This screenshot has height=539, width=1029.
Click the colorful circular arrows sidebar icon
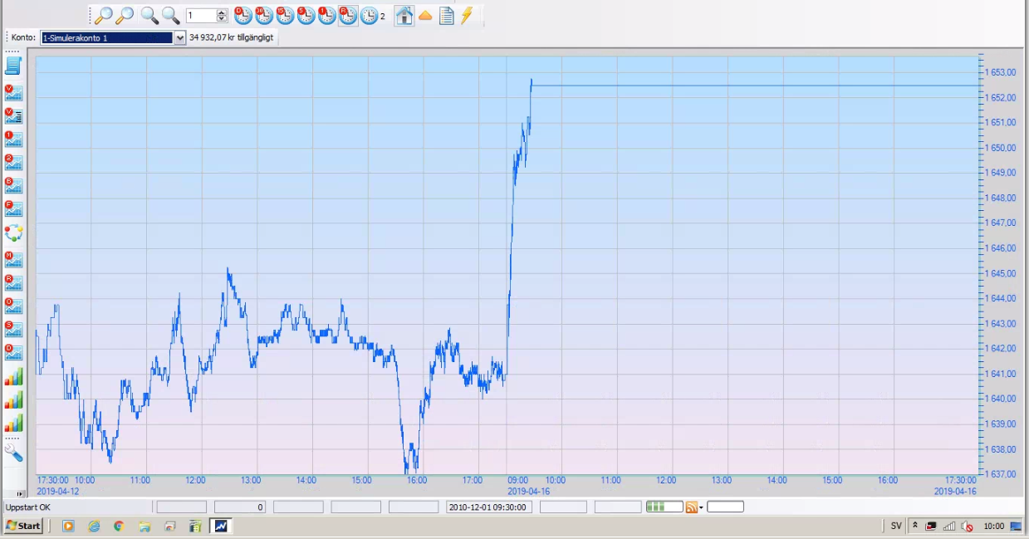[x=13, y=233]
